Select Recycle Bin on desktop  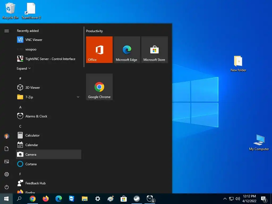coord(10,11)
